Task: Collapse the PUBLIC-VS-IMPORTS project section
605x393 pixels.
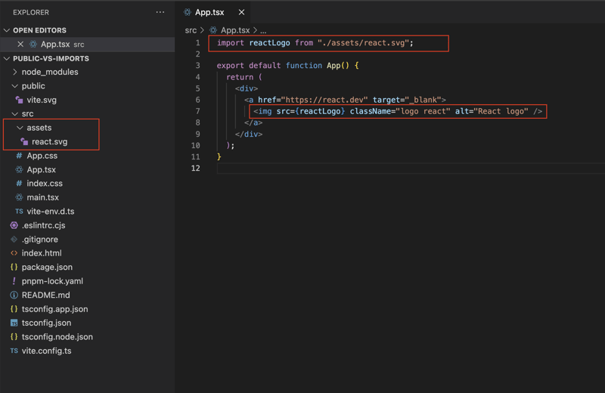Action: point(7,59)
